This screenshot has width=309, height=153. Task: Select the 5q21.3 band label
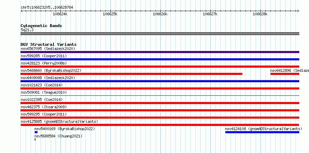pos(27,30)
